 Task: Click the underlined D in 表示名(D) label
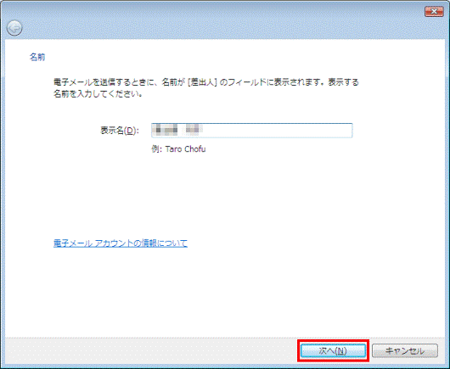[130, 131]
